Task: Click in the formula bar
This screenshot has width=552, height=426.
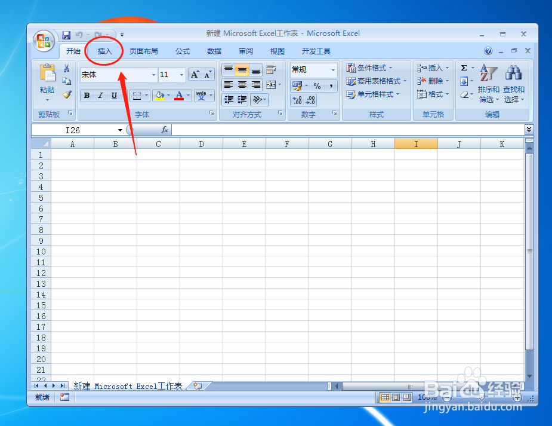Action: click(x=348, y=130)
